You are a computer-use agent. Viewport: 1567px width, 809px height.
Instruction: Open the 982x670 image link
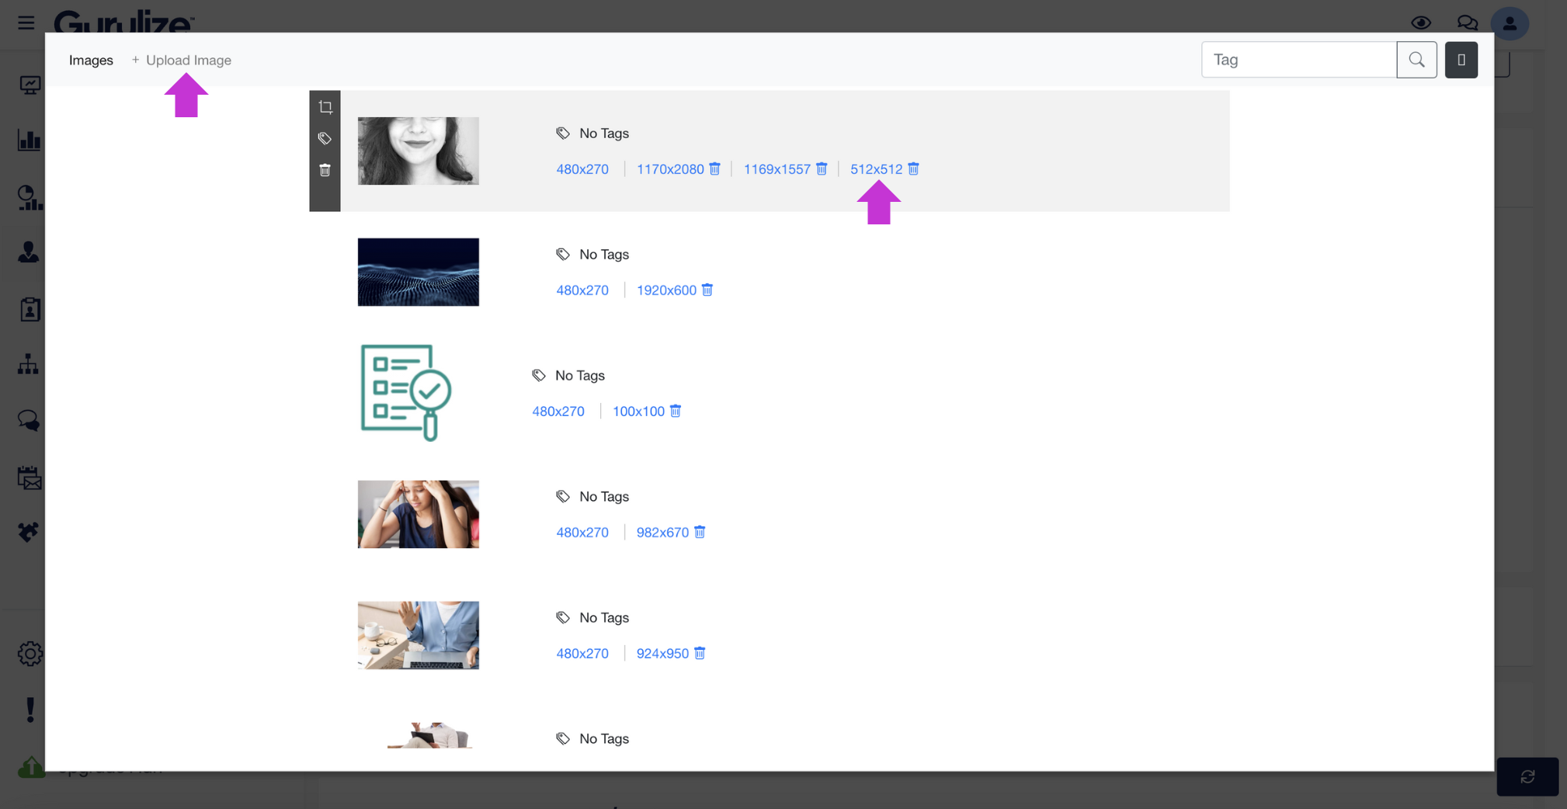click(662, 532)
